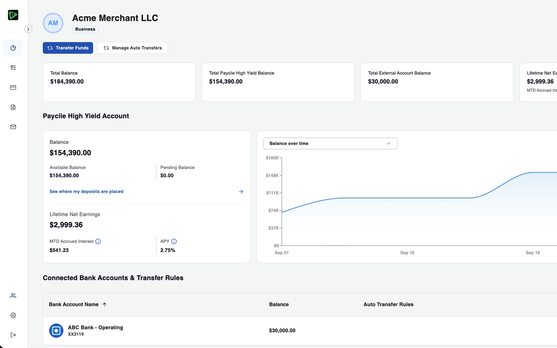557x348 pixels.
Task: Click the ABC Bank - Operating account icon
Action: tap(56, 331)
